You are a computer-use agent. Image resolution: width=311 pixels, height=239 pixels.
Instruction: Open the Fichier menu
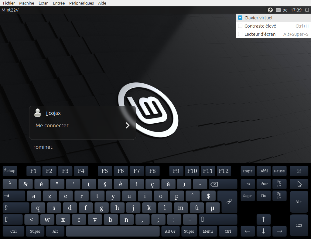point(9,3)
